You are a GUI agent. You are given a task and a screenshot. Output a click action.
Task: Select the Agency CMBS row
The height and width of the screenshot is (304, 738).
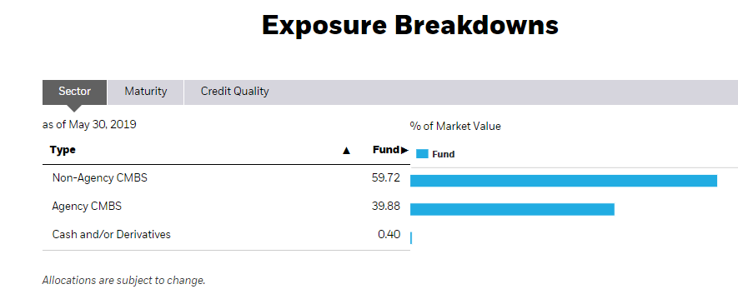click(226, 207)
